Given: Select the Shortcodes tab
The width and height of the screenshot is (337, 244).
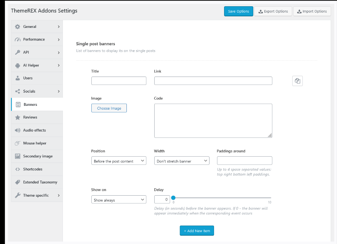Looking at the screenshot, I should click(x=37, y=169).
